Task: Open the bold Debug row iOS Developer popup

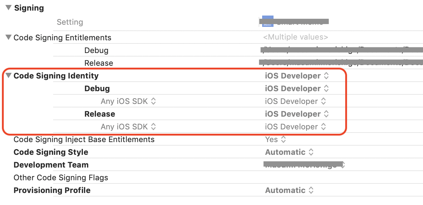Action: [x=297, y=88]
